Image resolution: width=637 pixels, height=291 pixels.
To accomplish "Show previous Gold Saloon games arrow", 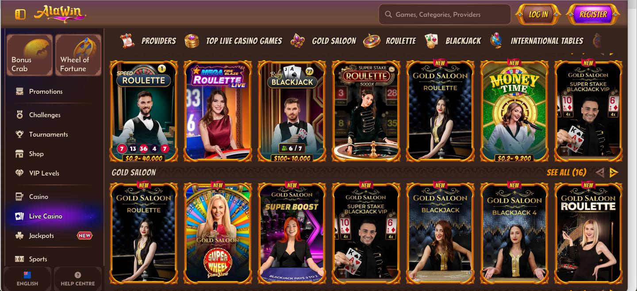I will 599,172.
